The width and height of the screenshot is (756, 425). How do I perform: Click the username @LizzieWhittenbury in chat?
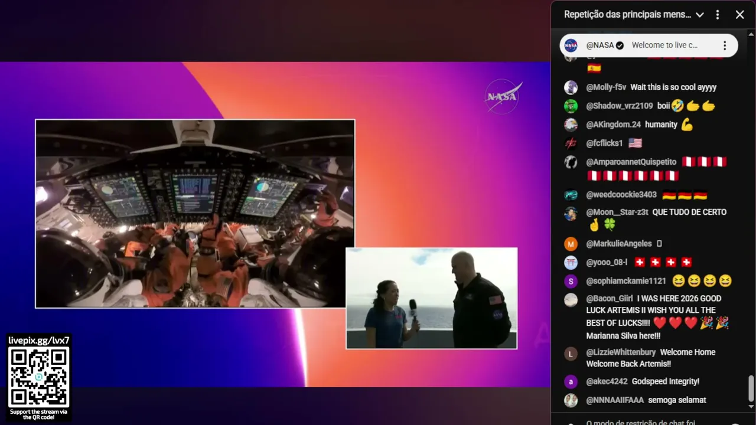pos(621,352)
